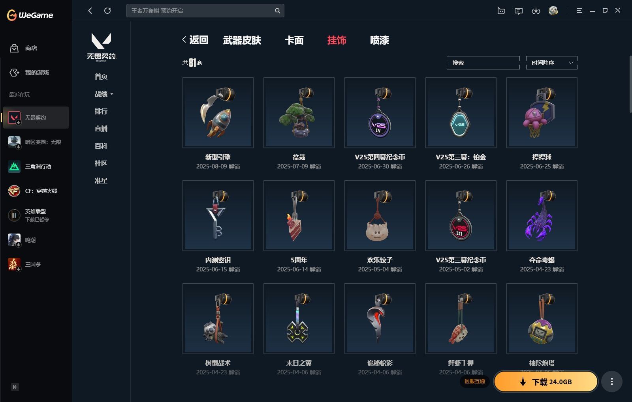Open the 时间降序 sort dropdown
The image size is (632, 402).
[551, 63]
